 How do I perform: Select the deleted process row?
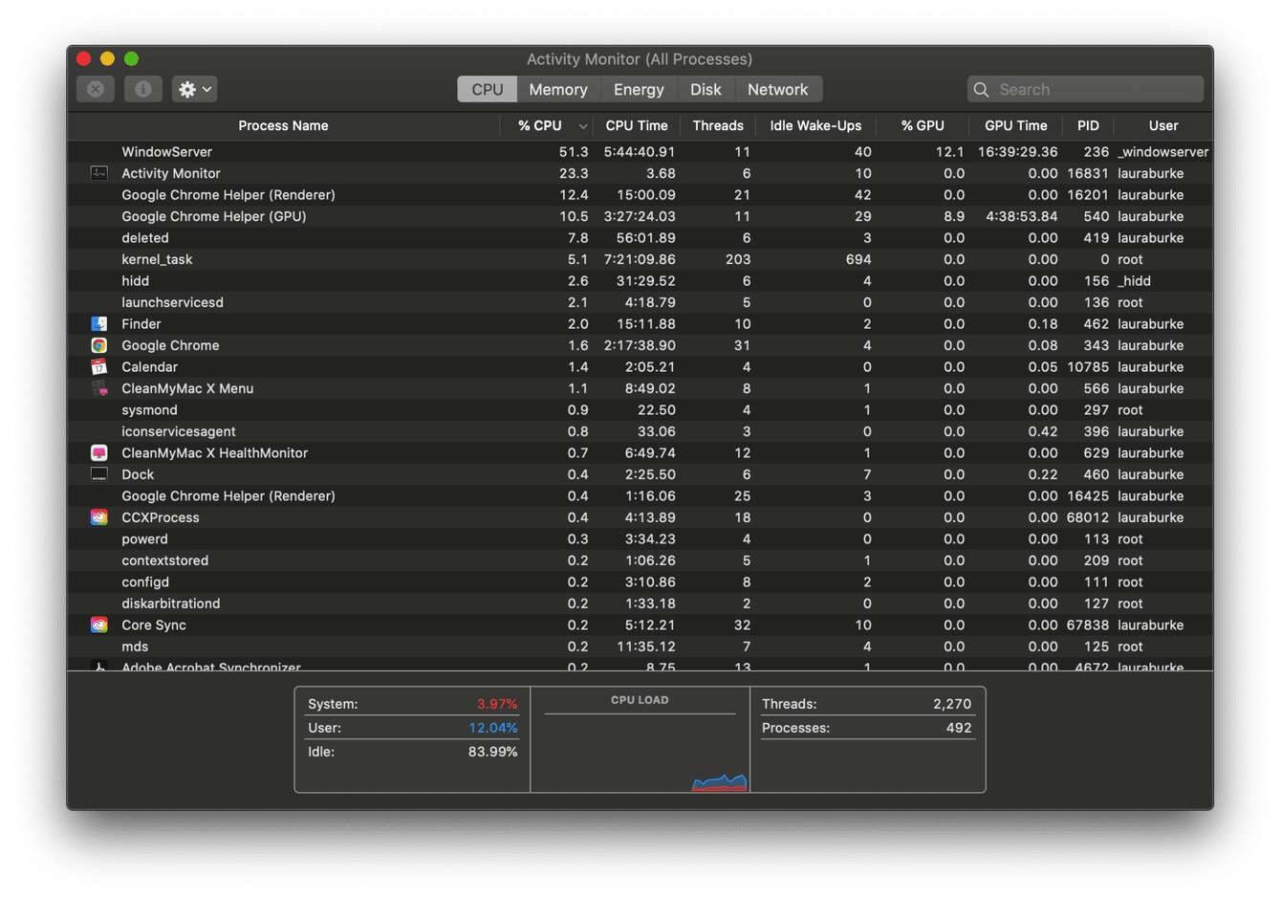coord(640,237)
